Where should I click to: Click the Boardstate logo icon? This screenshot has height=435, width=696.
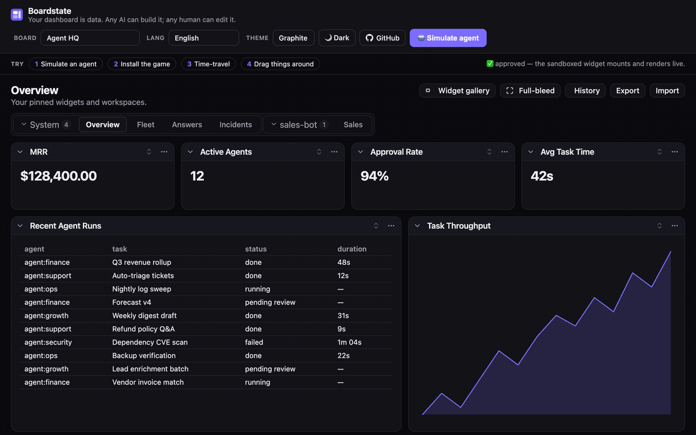(17, 15)
